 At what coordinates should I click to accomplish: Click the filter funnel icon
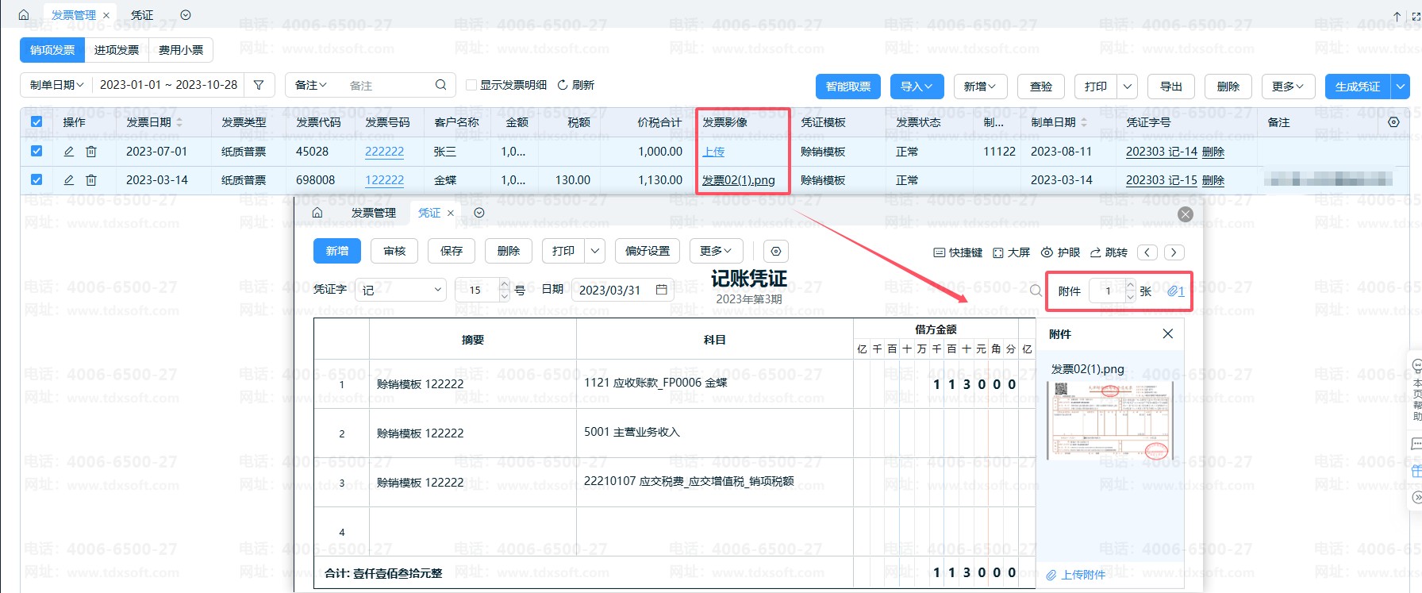(259, 85)
